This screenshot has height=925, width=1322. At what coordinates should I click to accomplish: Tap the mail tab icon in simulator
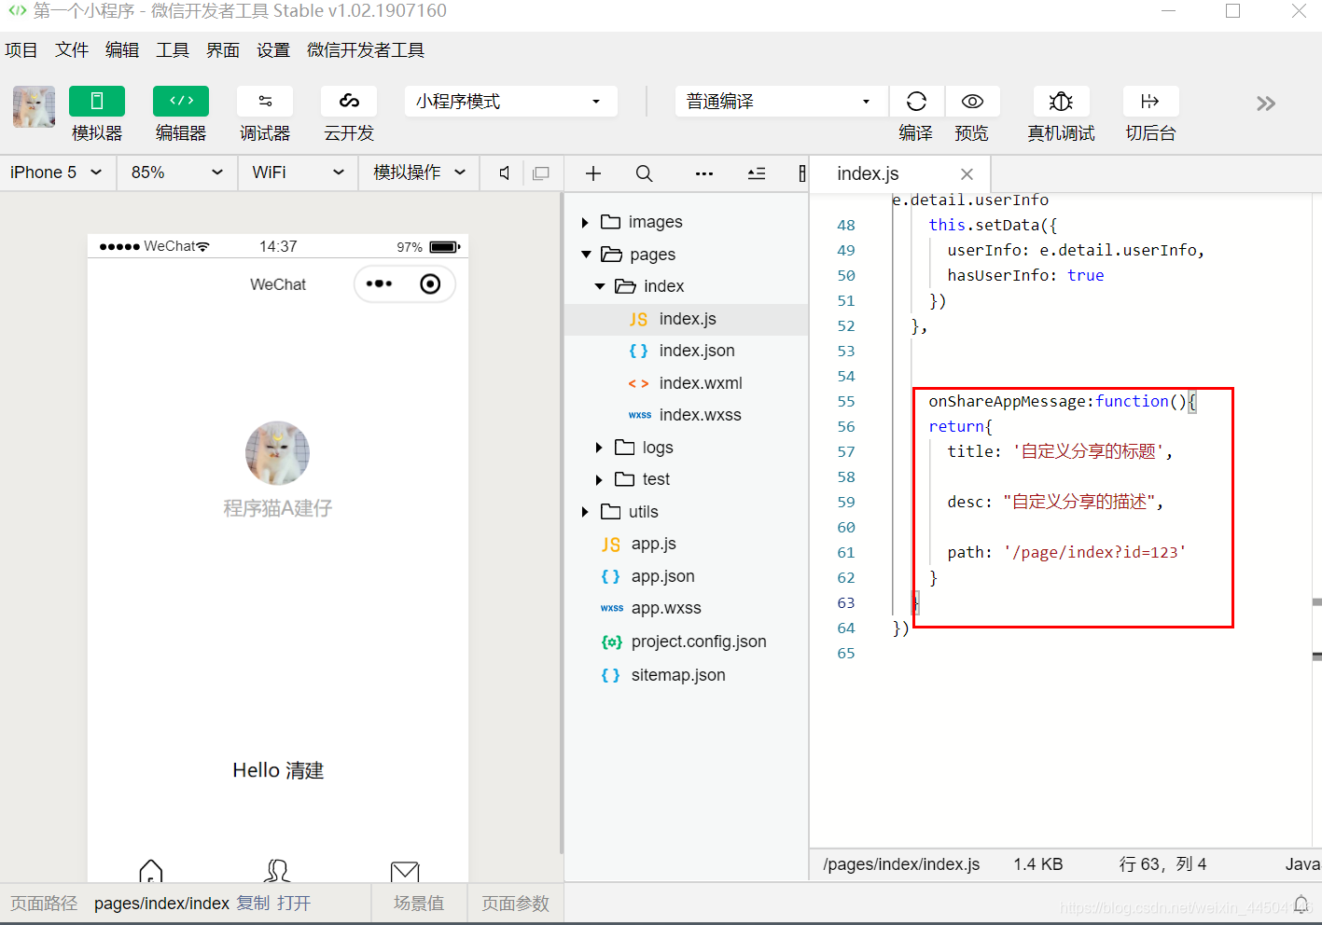pos(405,872)
